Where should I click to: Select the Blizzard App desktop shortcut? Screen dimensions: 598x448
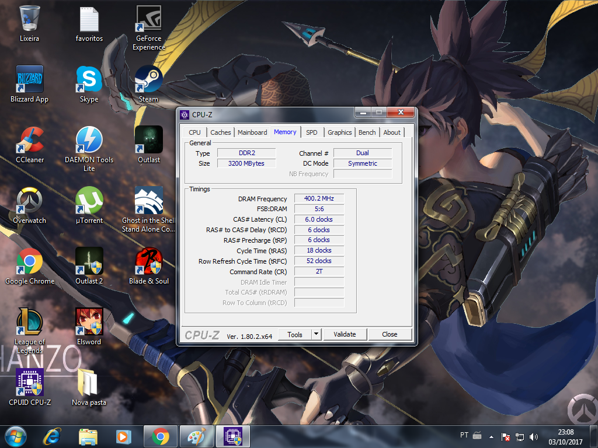[29, 84]
